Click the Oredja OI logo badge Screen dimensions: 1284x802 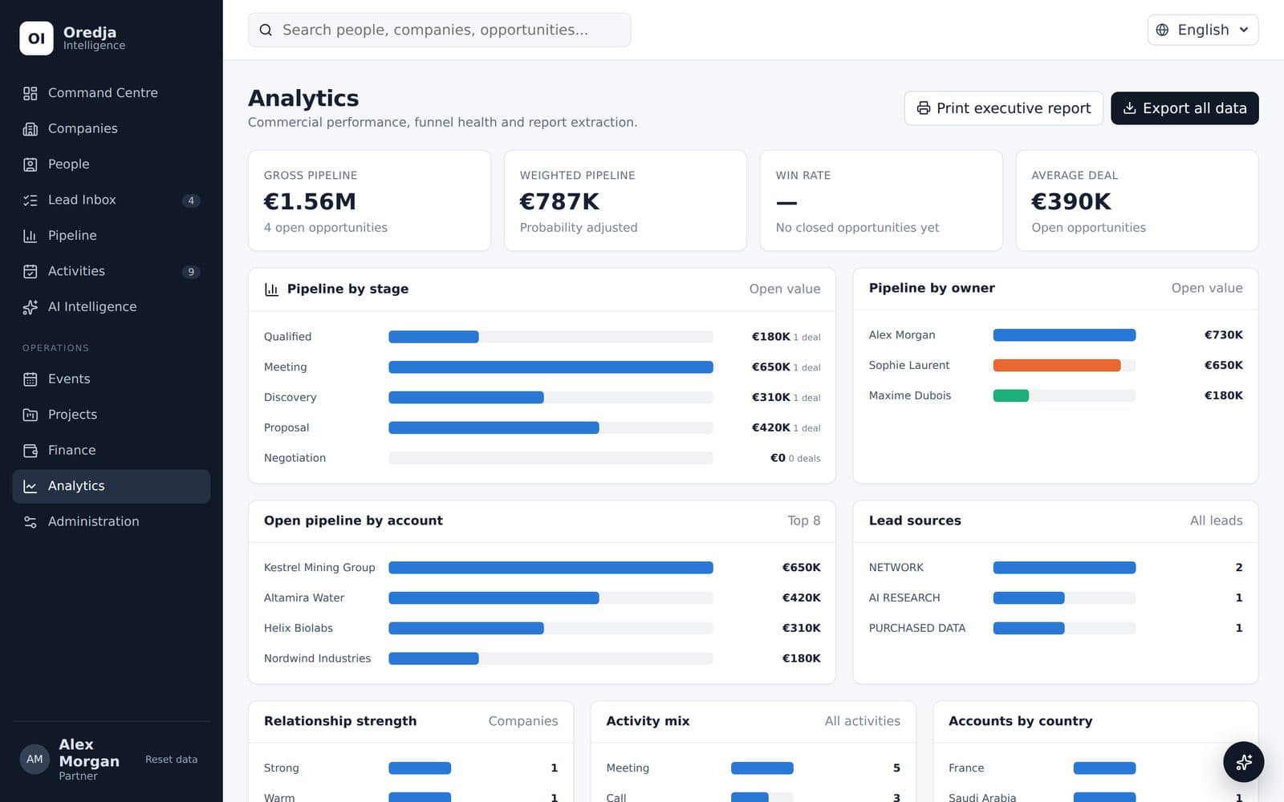click(36, 38)
